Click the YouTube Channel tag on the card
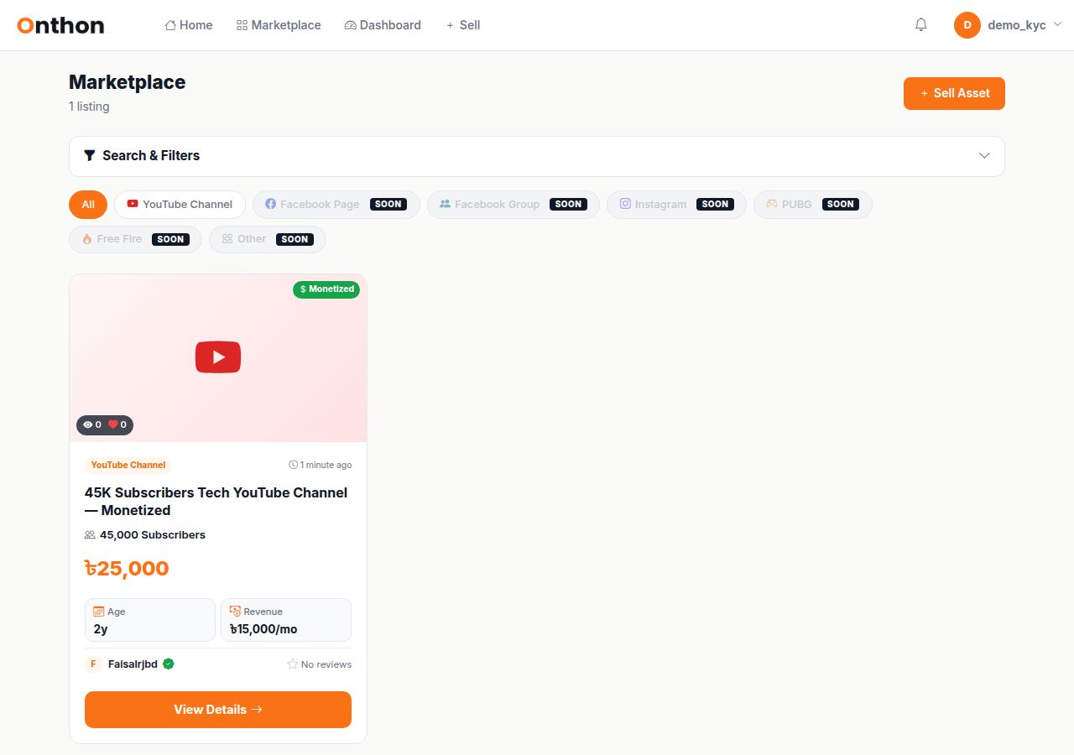The image size is (1074, 755). pyautogui.click(x=128, y=465)
